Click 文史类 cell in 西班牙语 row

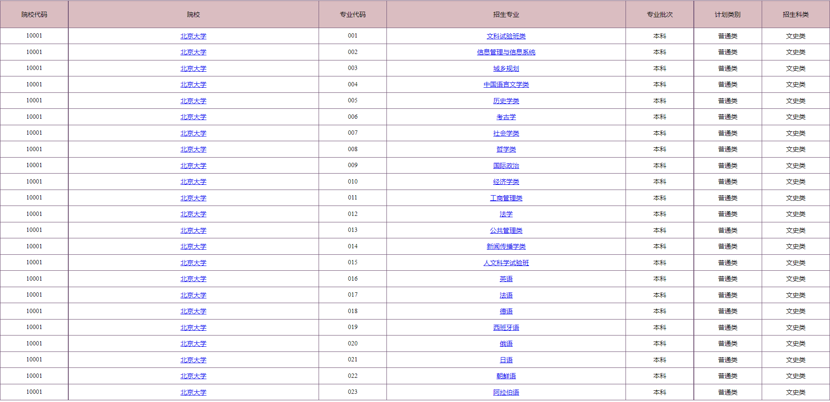point(795,328)
